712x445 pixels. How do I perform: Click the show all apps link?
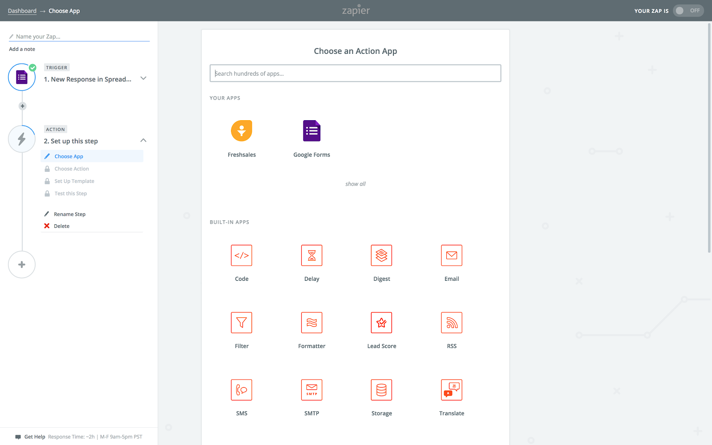point(356,184)
